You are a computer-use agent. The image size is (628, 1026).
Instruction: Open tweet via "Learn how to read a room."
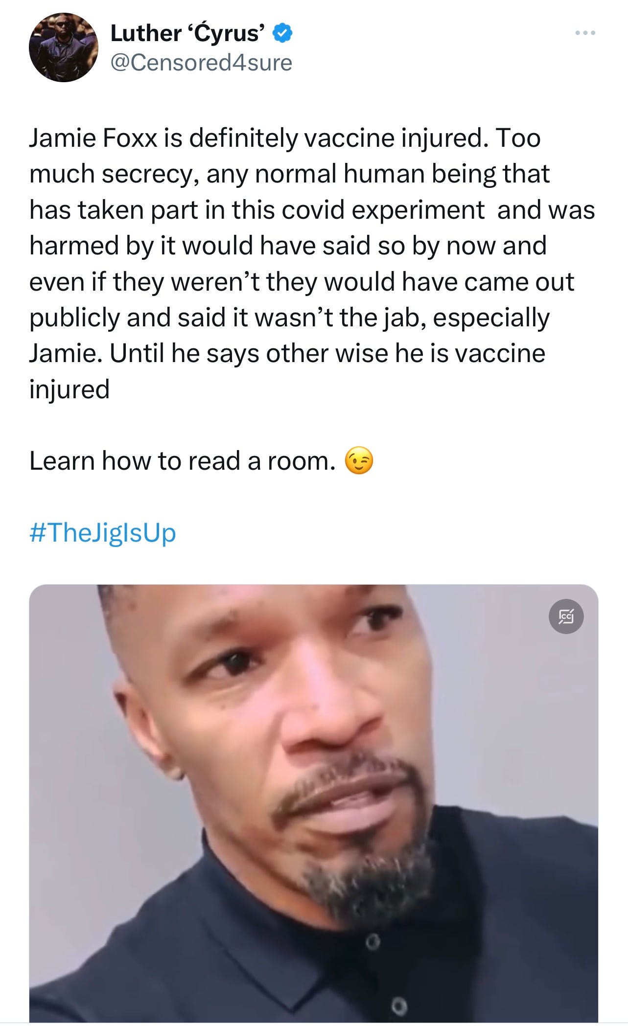coord(183,461)
